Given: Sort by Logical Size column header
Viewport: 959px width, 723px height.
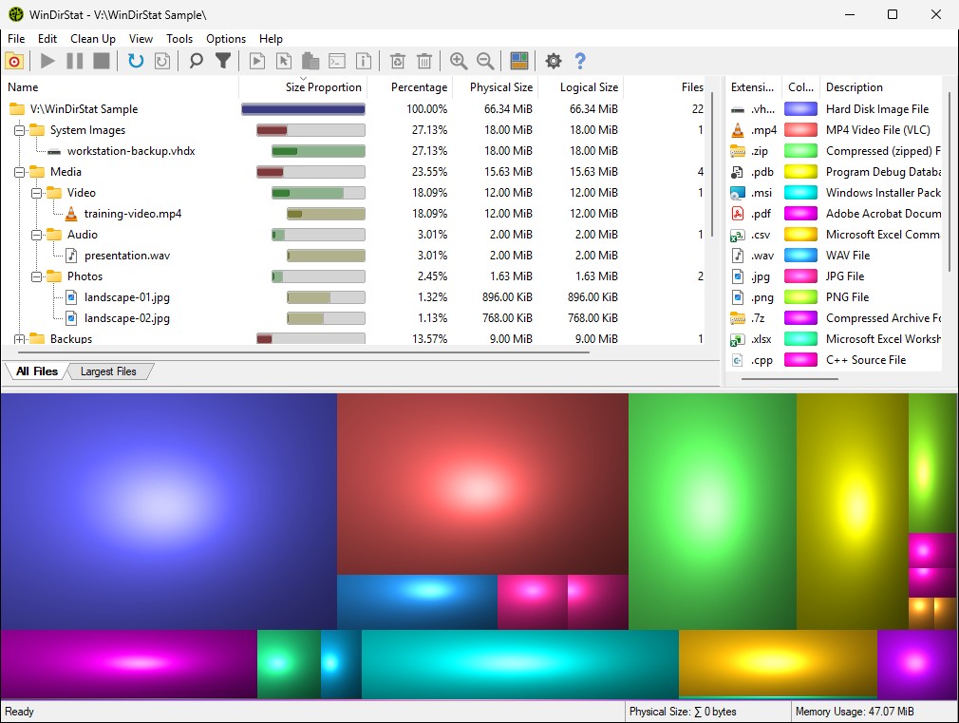Looking at the screenshot, I should click(x=580, y=87).
